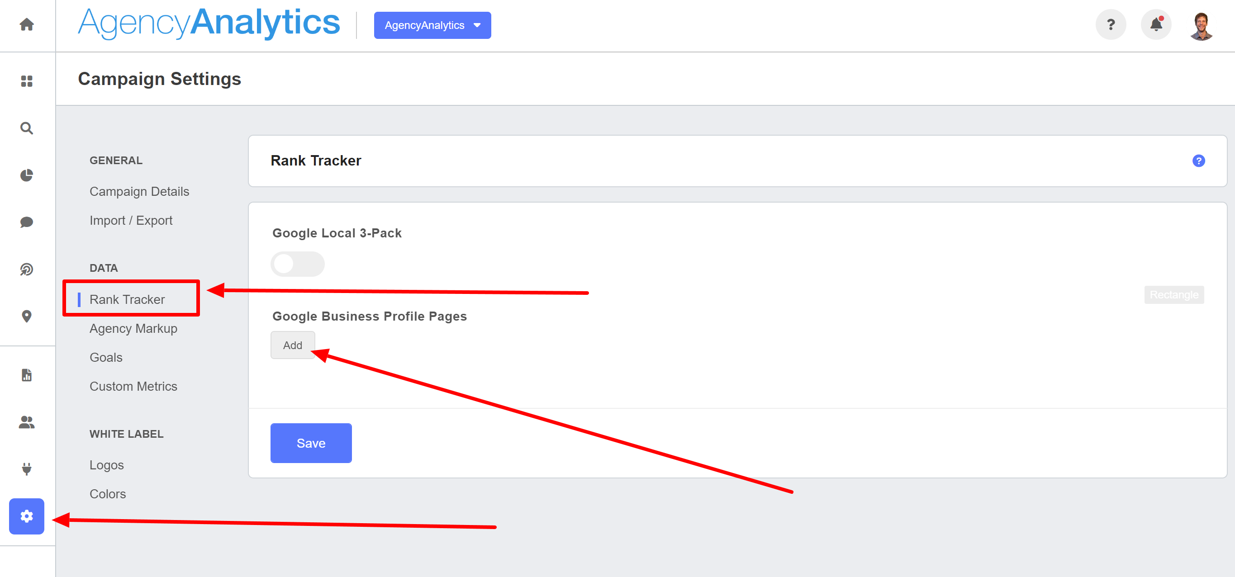The width and height of the screenshot is (1235, 577).
Task: Expand the AgencyAnalytics campaign dropdown
Action: [x=432, y=25]
